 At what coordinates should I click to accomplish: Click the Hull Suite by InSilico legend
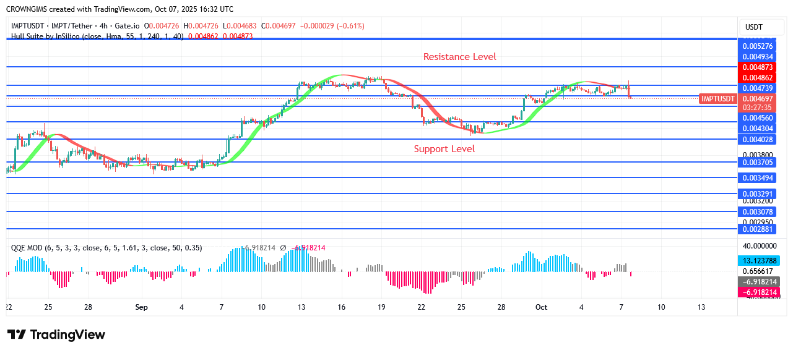(x=97, y=36)
